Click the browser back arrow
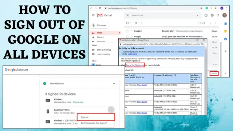This screenshot has width=233, height=131. pos(91,8)
